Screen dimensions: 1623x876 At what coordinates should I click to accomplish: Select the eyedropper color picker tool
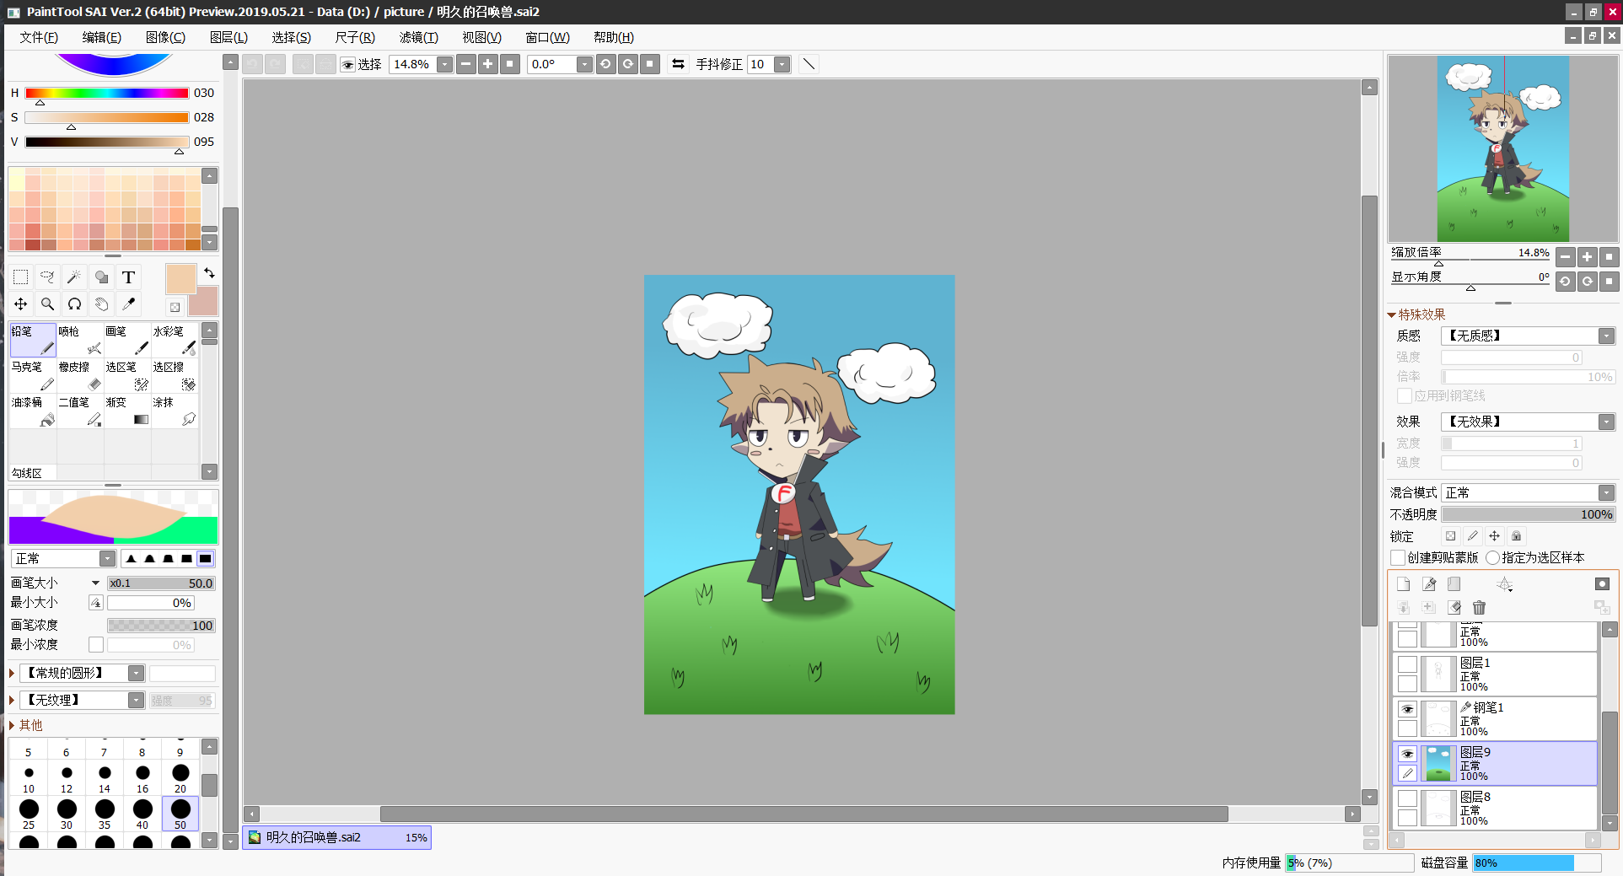128,304
